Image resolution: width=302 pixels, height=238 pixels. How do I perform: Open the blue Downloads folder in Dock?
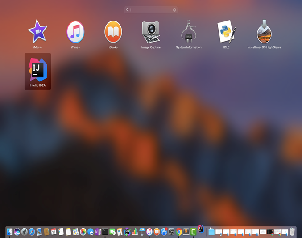point(211,231)
